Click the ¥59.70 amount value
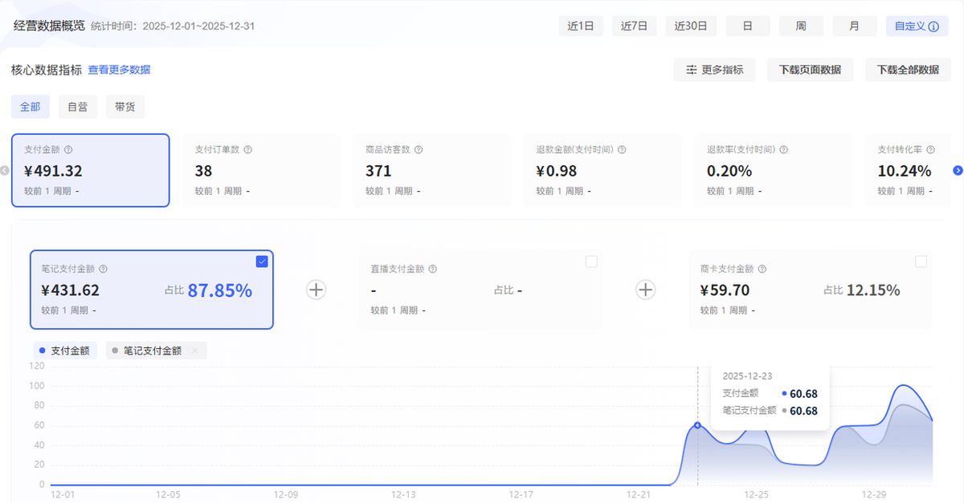Image resolution: width=964 pixels, height=503 pixels. (x=725, y=290)
